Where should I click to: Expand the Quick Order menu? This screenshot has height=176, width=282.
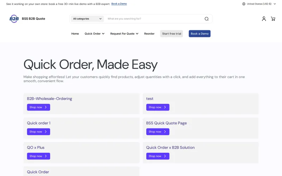pos(94,33)
